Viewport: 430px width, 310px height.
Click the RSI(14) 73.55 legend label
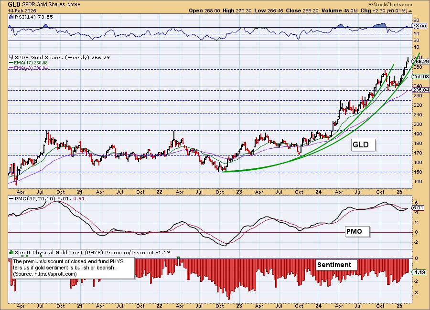point(33,17)
